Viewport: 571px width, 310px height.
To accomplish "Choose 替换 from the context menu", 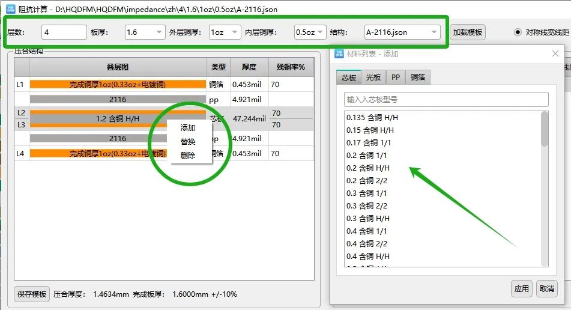I will click(188, 141).
